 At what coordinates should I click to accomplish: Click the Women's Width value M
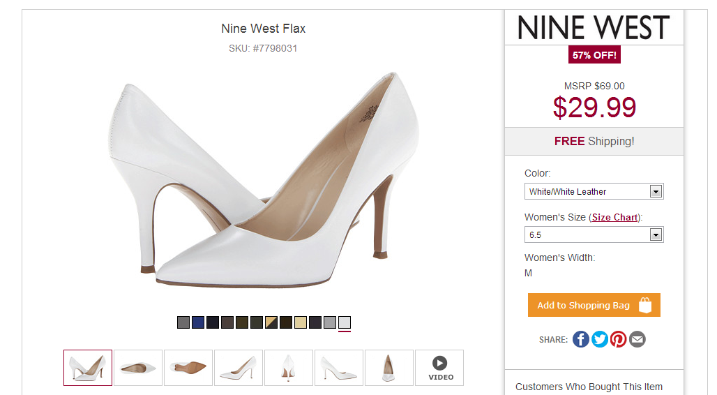coord(528,274)
